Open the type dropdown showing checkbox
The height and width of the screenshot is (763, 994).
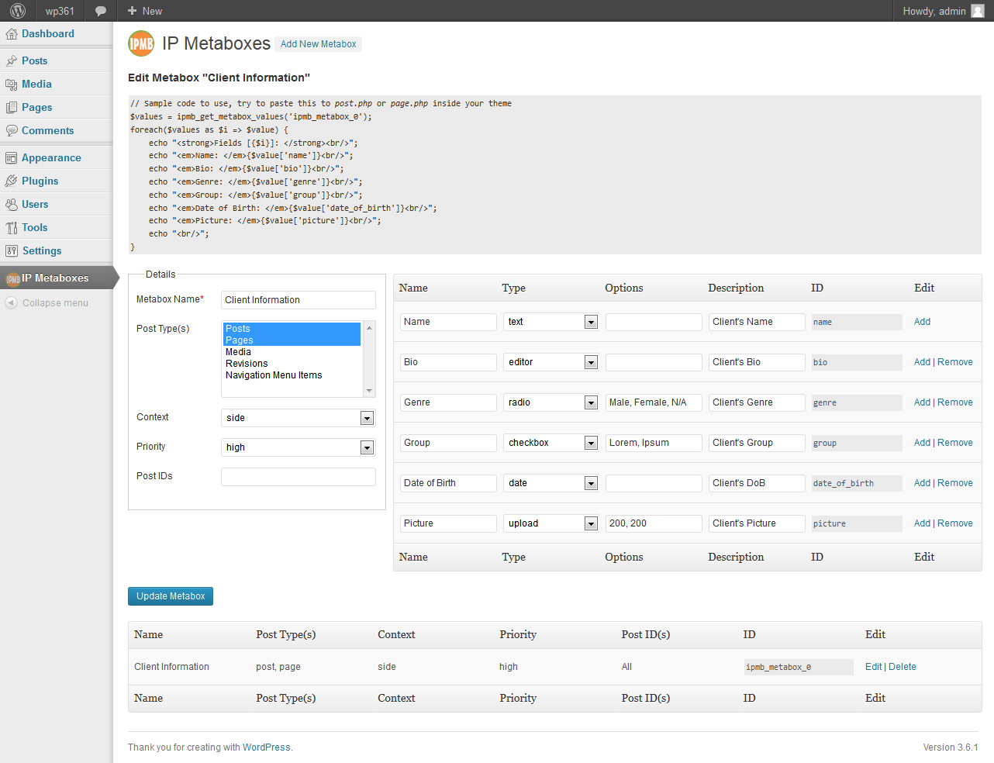pos(551,443)
